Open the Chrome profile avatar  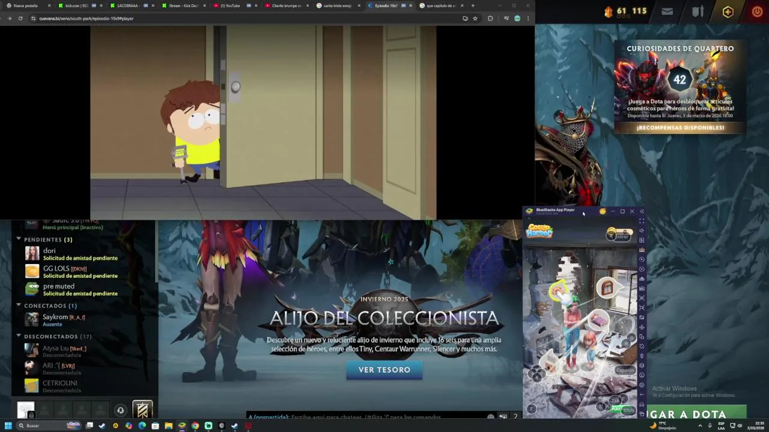click(517, 19)
